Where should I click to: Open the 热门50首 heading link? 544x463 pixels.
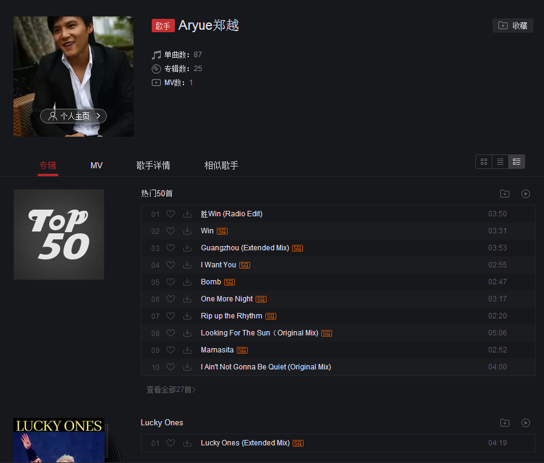click(157, 193)
